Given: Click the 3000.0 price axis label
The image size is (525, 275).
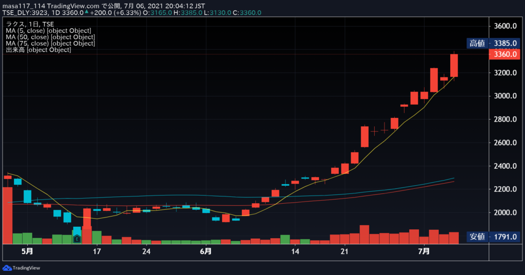Looking at the screenshot, I should tap(505, 96).
